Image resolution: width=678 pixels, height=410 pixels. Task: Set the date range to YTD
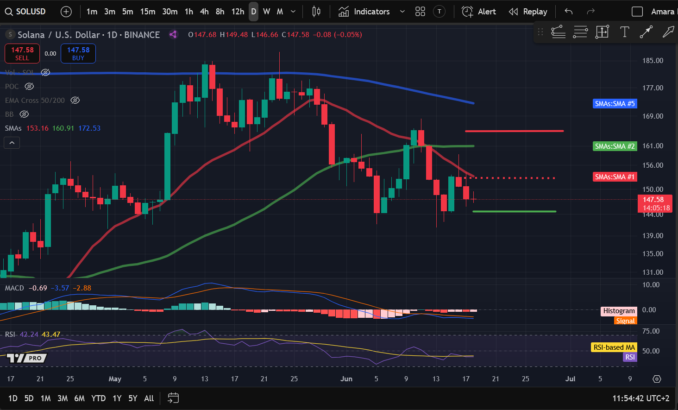98,398
